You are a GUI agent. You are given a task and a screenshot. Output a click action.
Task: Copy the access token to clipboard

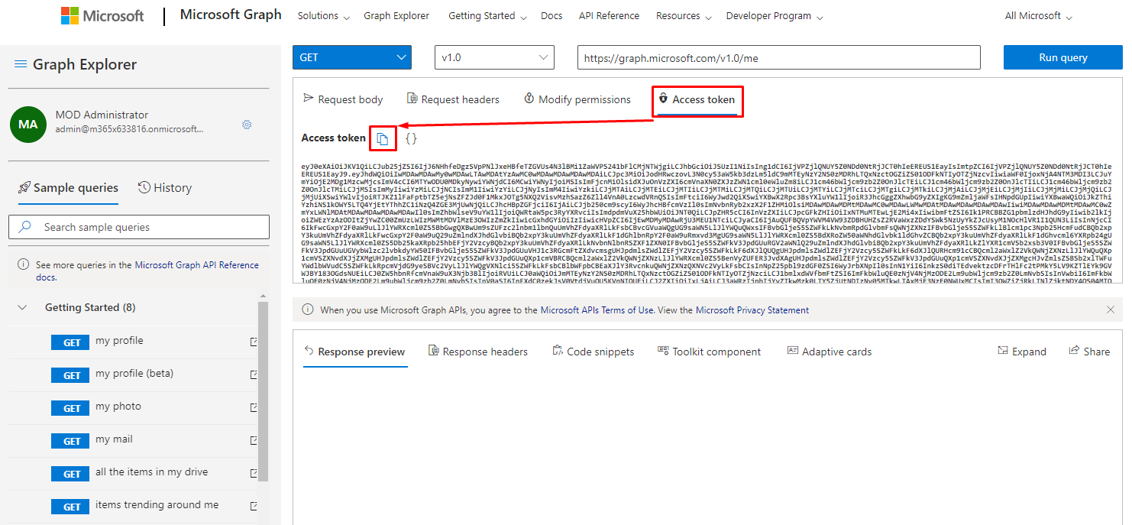point(383,138)
